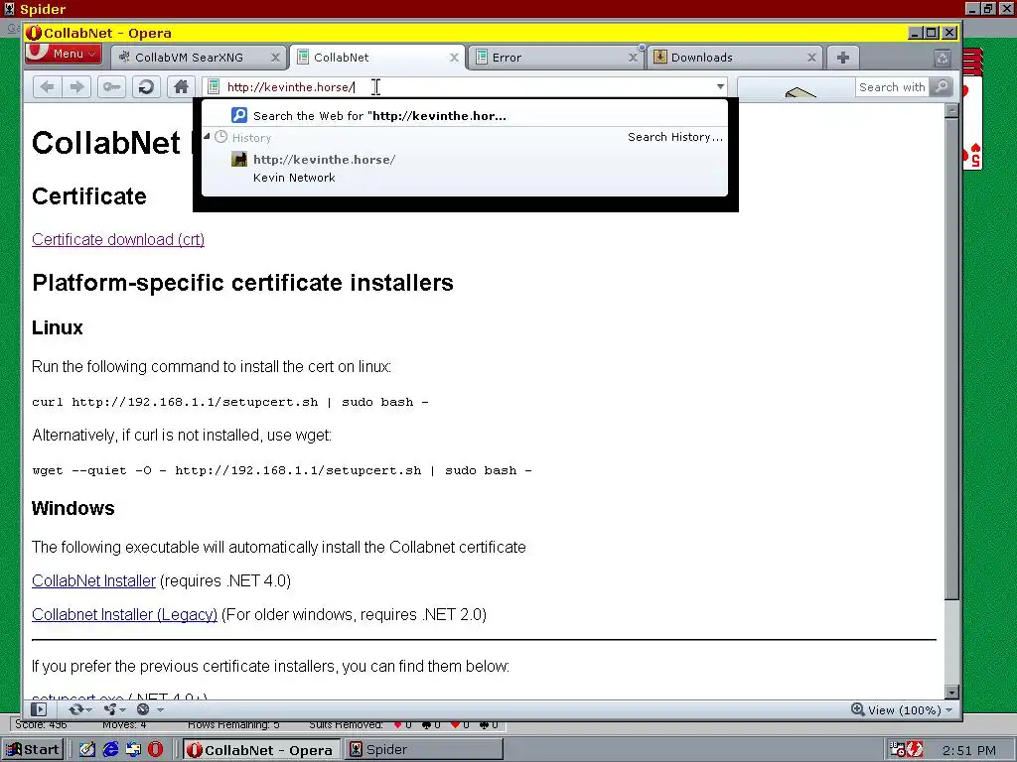Open the Opera Link sync icon
The width and height of the screenshot is (1017, 762).
click(x=75, y=709)
